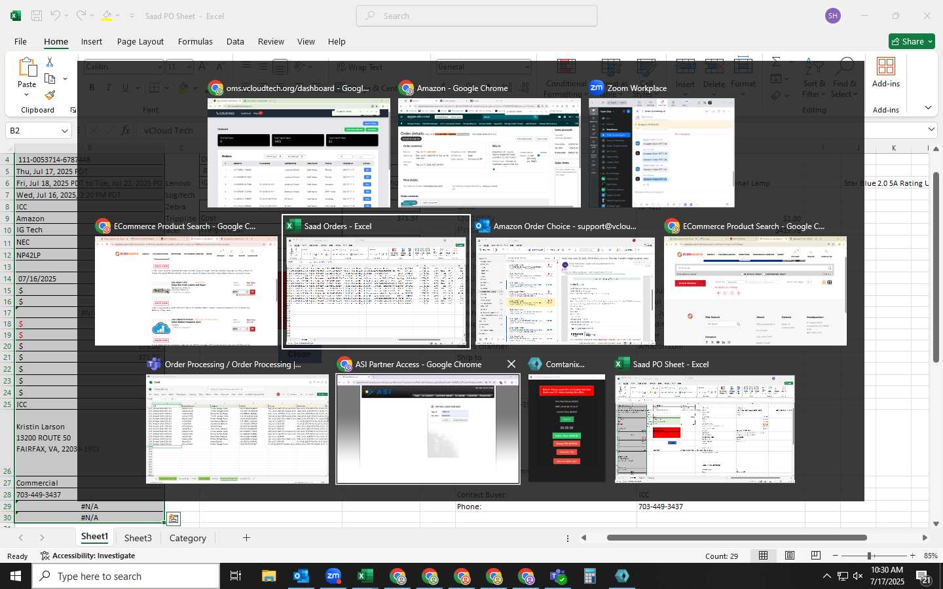Viewport: 943px width, 589px height.
Task: Switch to the Order Processing Teams window
Action: point(237,429)
